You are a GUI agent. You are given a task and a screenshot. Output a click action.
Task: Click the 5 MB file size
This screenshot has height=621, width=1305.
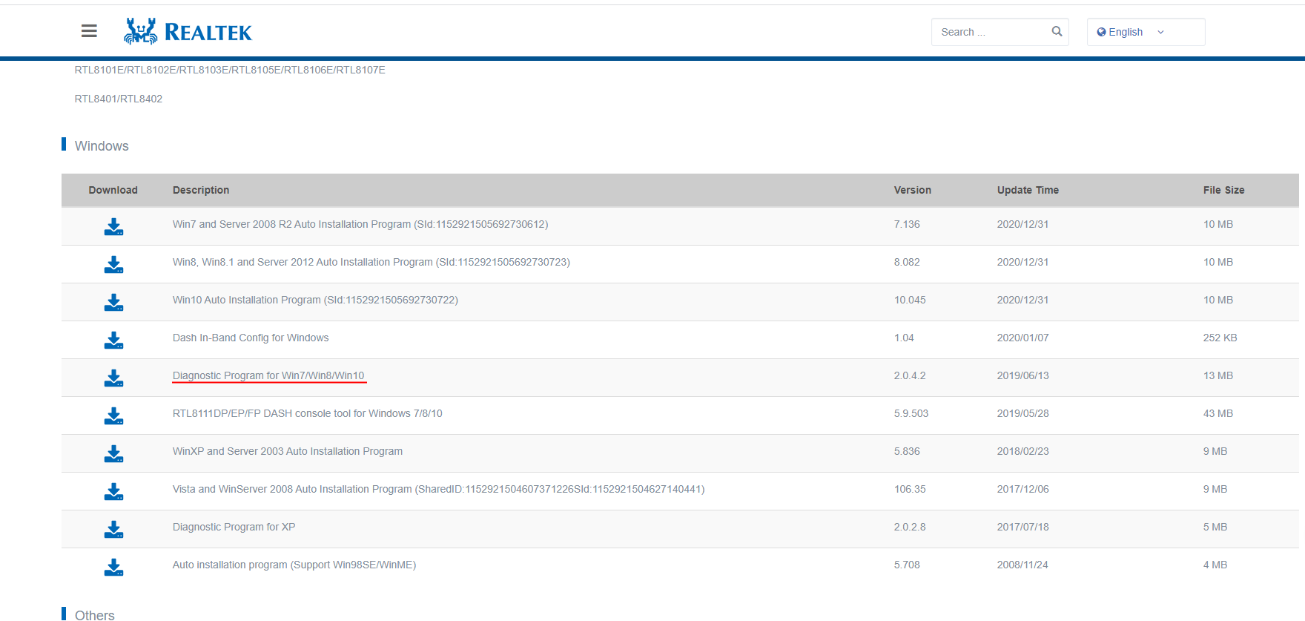click(1215, 527)
